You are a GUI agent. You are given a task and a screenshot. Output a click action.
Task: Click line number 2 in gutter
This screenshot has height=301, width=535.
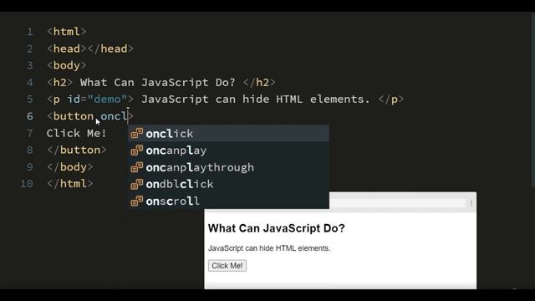pos(30,48)
